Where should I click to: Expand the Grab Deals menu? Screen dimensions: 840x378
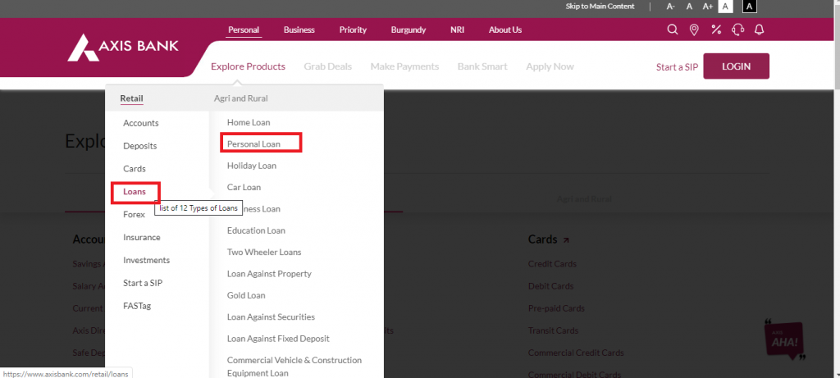coord(328,66)
